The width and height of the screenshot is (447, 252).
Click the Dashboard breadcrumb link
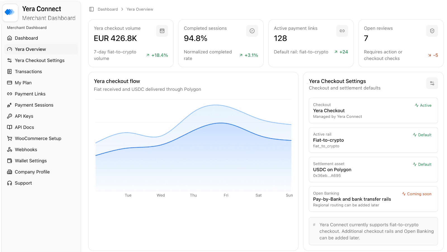[x=108, y=9]
